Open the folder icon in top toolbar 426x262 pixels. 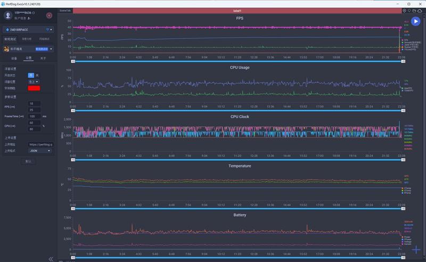click(414, 11)
